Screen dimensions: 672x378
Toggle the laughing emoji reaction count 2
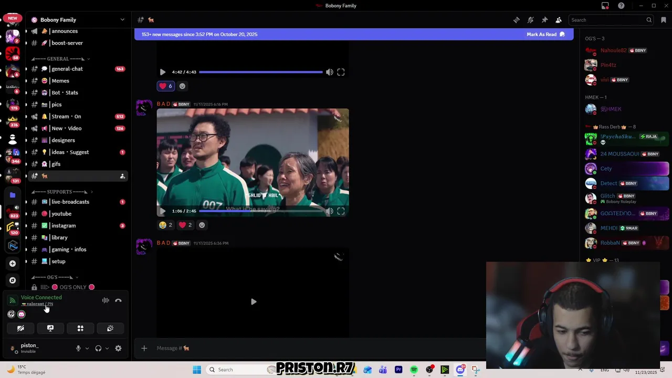[x=166, y=225]
